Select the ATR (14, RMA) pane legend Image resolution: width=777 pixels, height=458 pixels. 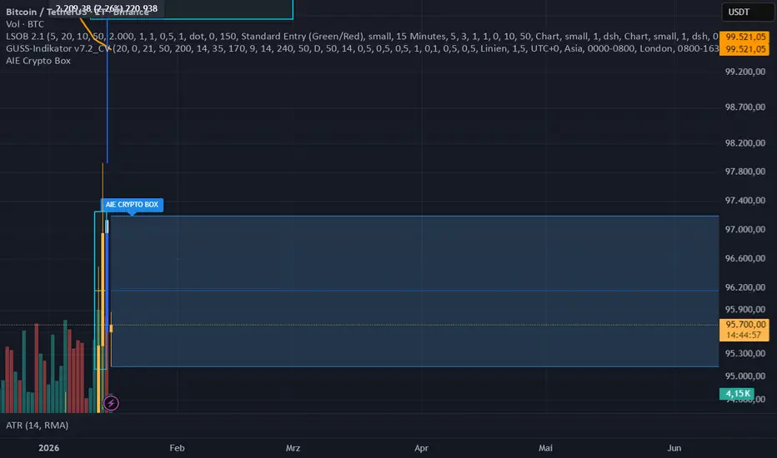point(36,426)
